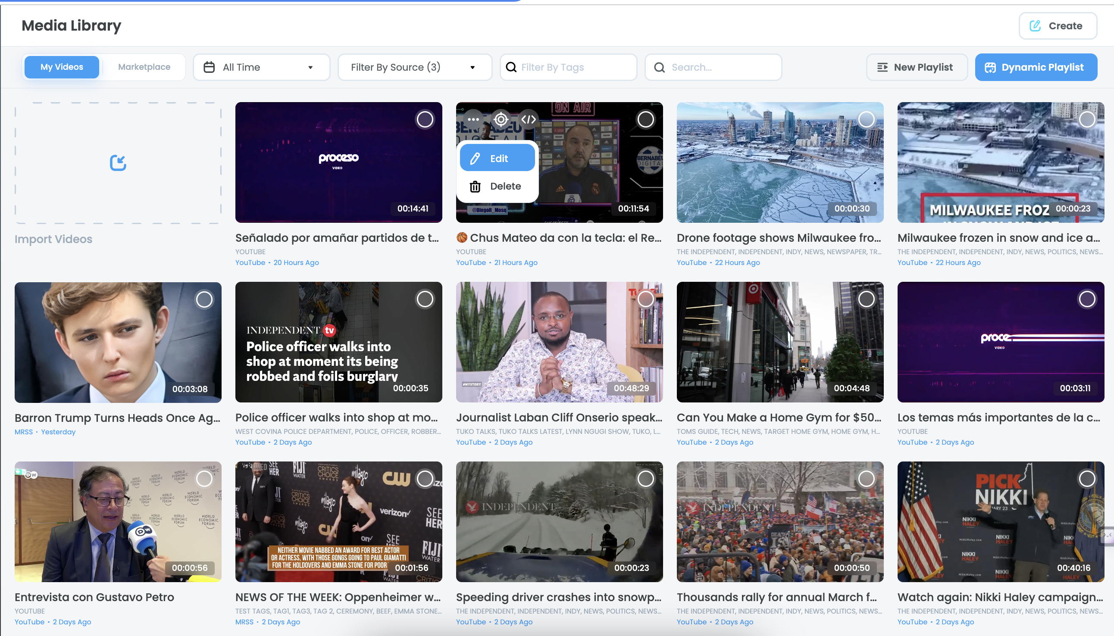This screenshot has height=636, width=1114.
Task: Open the Filter By Source (3) dropdown
Action: (415, 67)
